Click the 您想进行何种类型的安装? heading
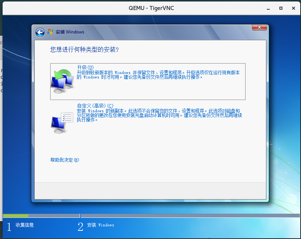Screen dimensions: 301x239 tap(84, 50)
